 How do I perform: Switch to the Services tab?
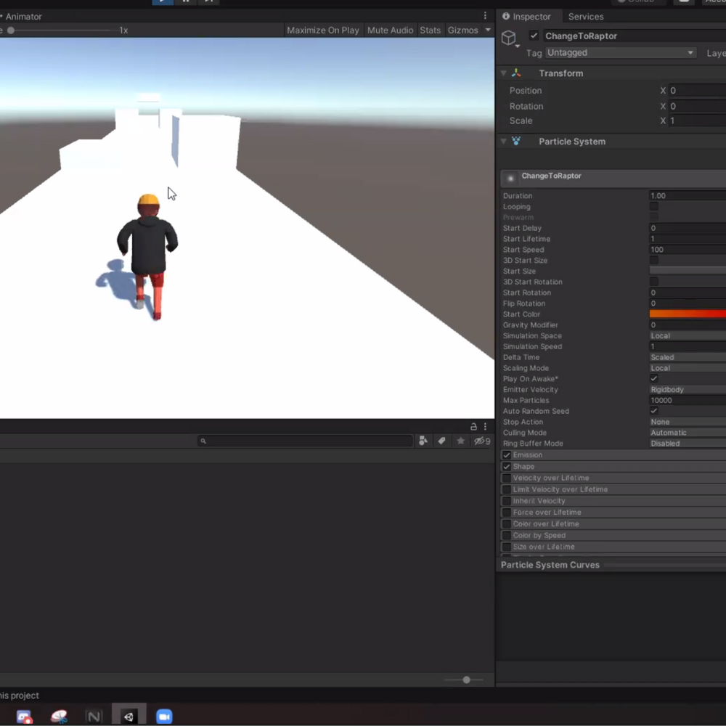(585, 16)
